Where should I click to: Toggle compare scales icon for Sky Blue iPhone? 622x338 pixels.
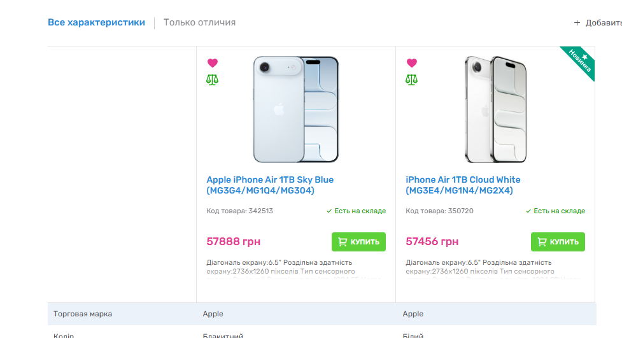point(213,80)
